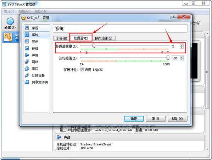Open the 共享文件夹 (Shared folders) icon
This screenshot has height=160, width=212.
[x=27, y=82]
